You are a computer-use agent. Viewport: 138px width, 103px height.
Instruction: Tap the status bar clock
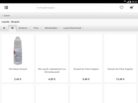[134, 2]
